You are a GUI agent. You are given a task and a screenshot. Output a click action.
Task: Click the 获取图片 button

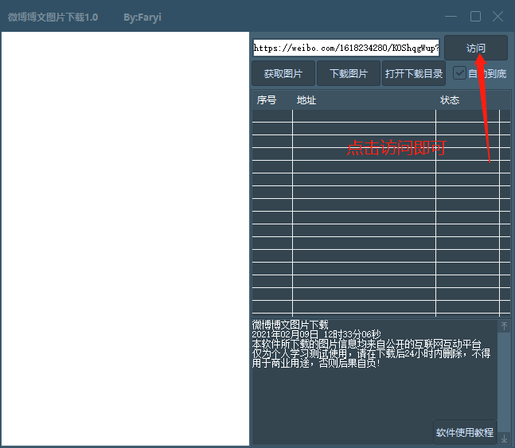283,73
